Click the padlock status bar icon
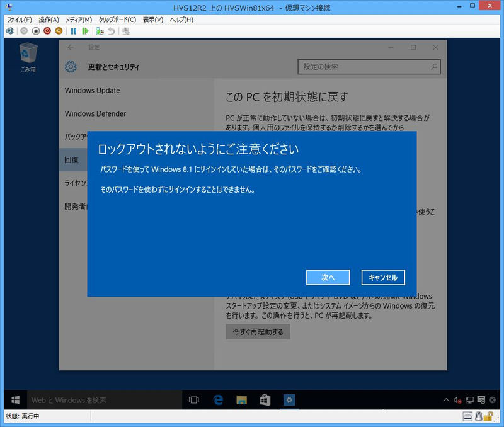Screen dimensions: 504x427 (489, 416)
